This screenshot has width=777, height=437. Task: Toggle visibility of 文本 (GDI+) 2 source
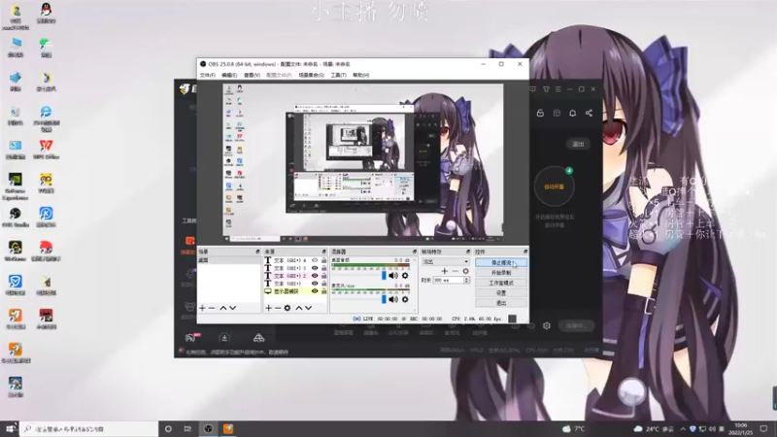[x=314, y=276]
